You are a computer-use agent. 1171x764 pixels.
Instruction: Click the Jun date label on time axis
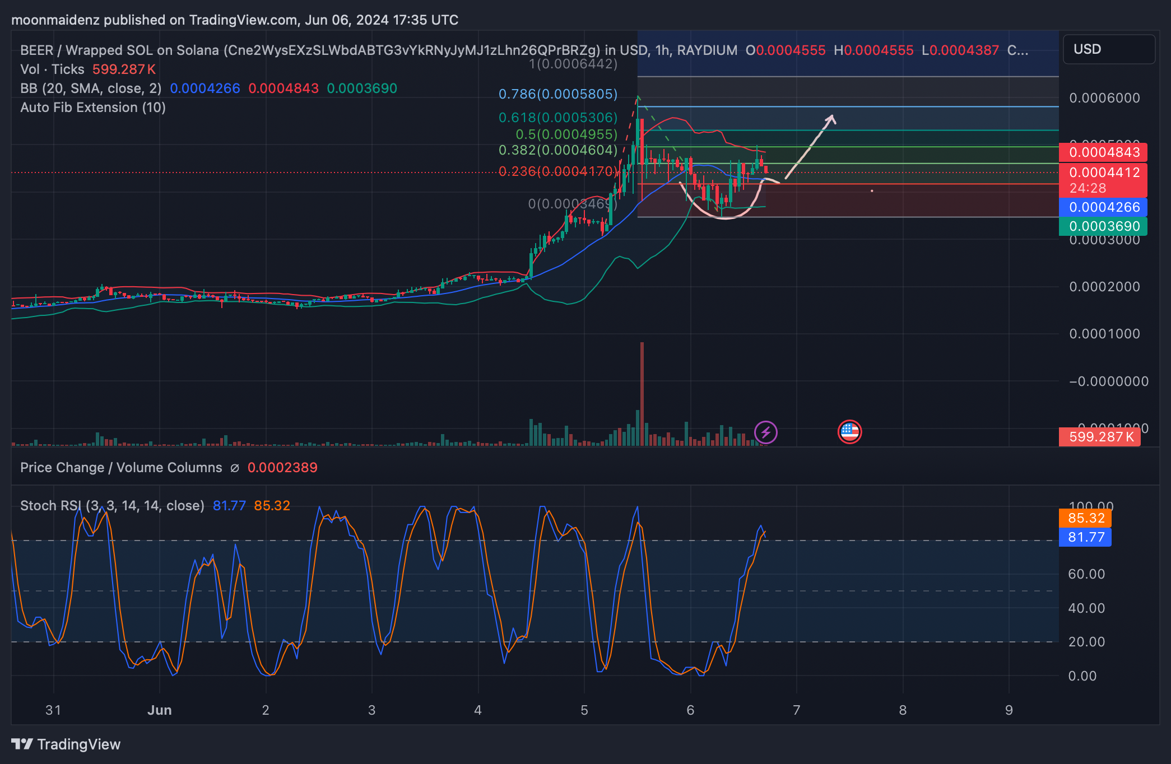[160, 710]
